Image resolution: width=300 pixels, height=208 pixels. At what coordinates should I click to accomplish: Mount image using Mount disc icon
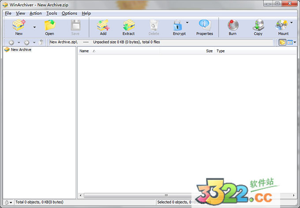281,25
